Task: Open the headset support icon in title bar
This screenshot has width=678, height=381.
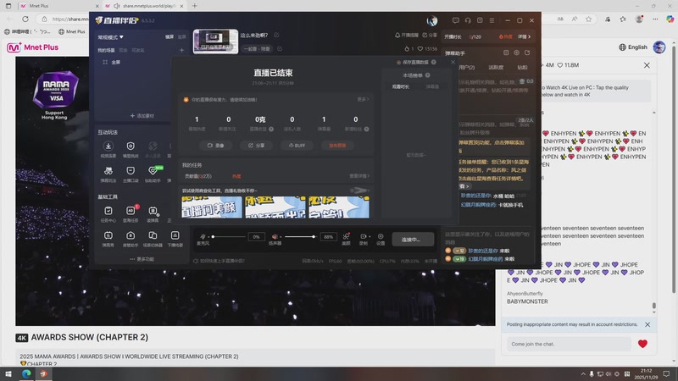Action: 468,20
